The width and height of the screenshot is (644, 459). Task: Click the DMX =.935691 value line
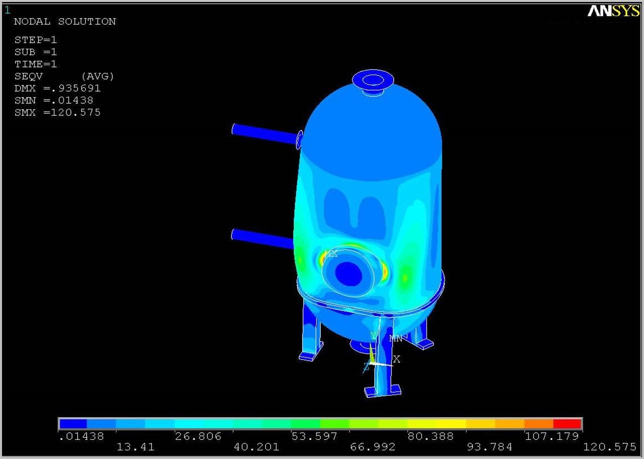(57, 88)
